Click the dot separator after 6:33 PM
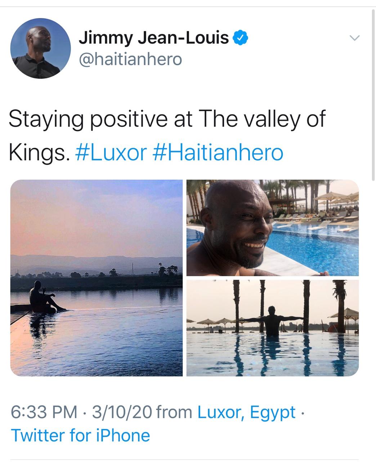 point(84,412)
